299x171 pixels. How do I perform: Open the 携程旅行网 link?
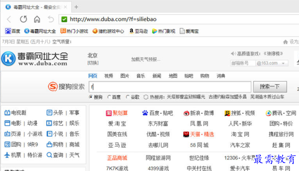(x=281, y=134)
